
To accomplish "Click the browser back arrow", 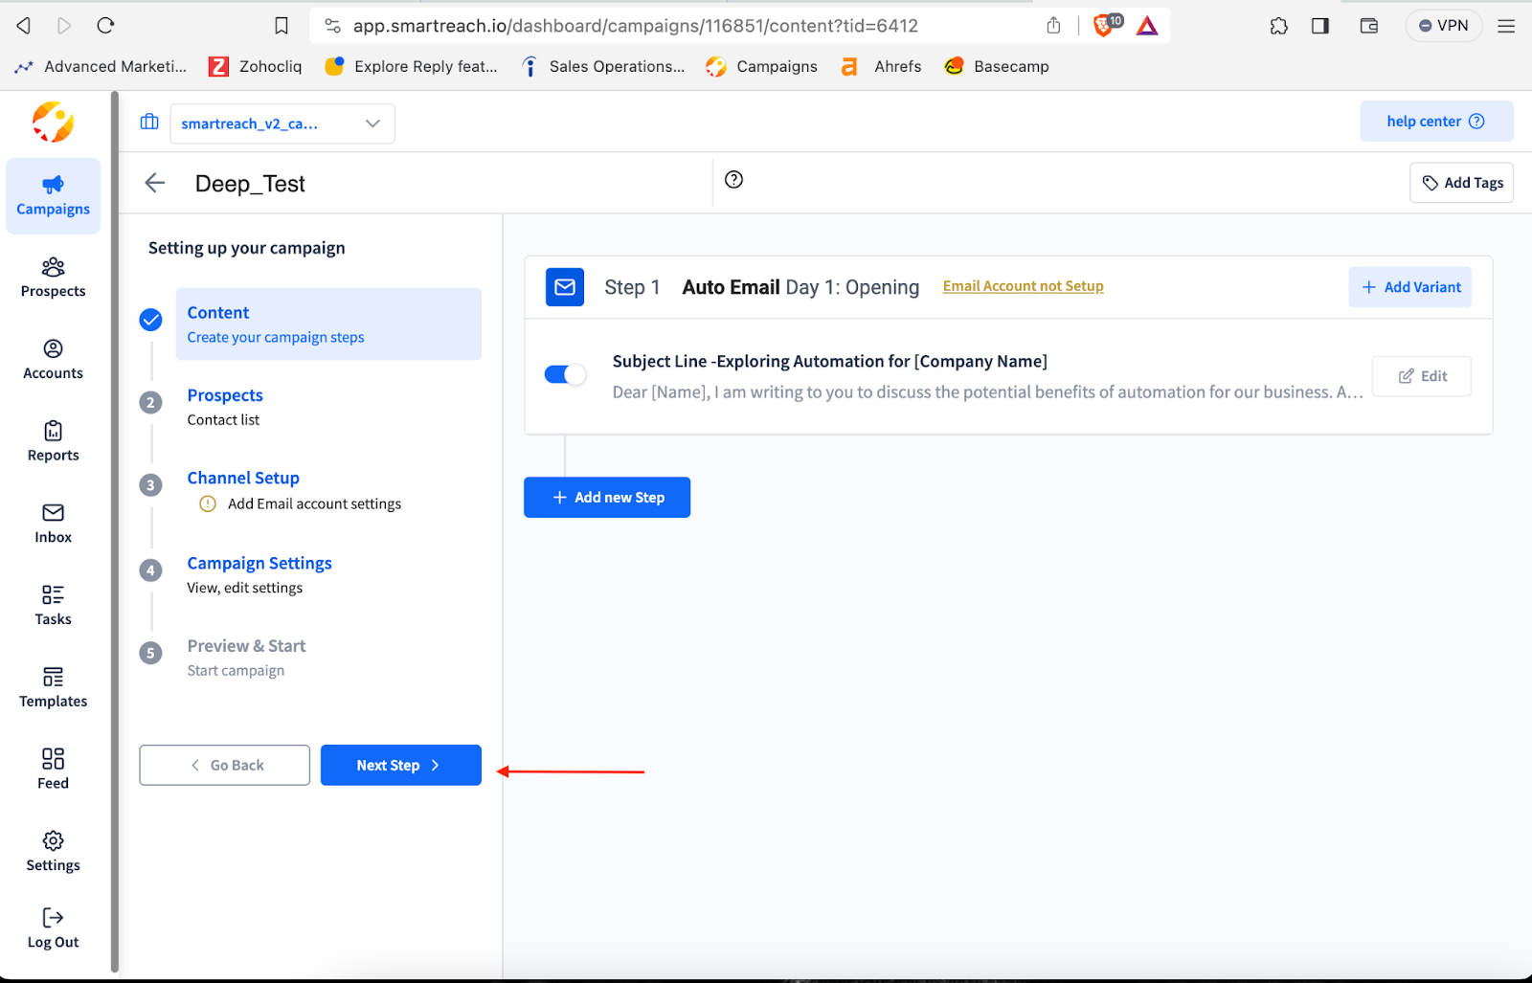I will tap(24, 26).
